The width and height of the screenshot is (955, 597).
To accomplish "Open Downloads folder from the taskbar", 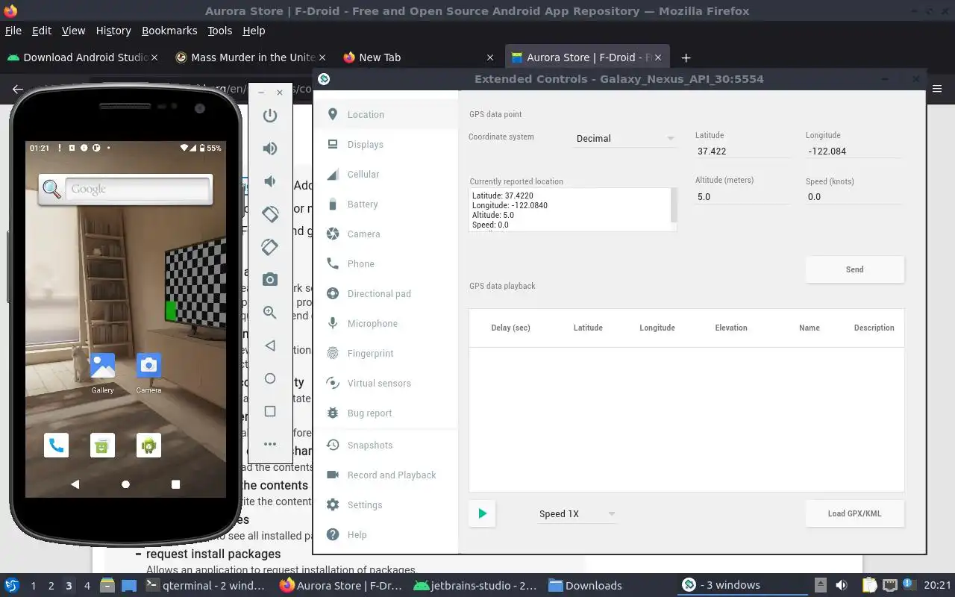I will pos(586,585).
